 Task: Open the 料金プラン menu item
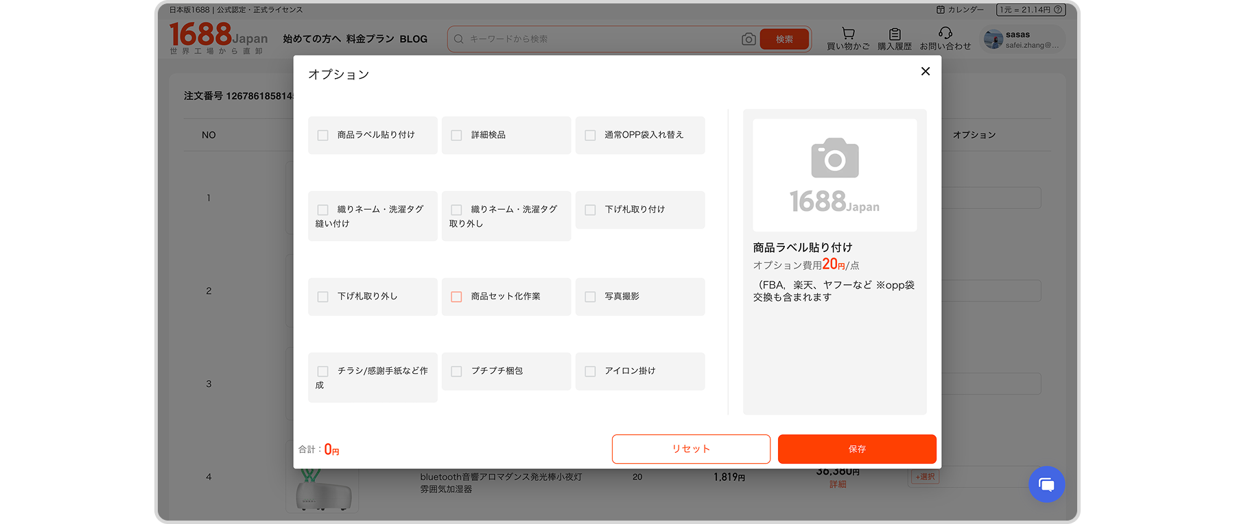coord(370,39)
